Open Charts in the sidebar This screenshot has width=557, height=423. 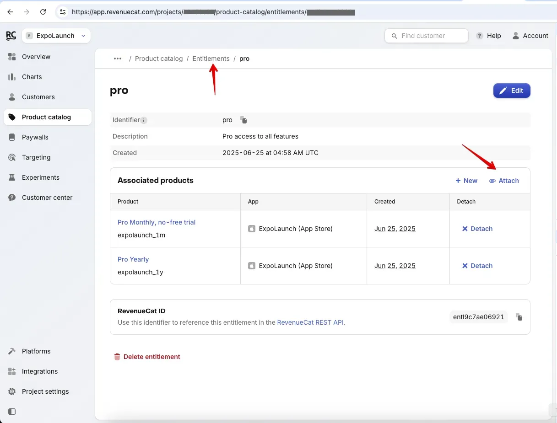[x=48, y=77]
